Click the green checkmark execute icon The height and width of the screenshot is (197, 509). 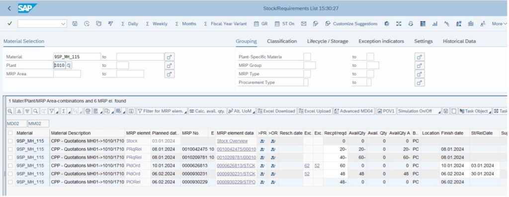click(x=10, y=24)
